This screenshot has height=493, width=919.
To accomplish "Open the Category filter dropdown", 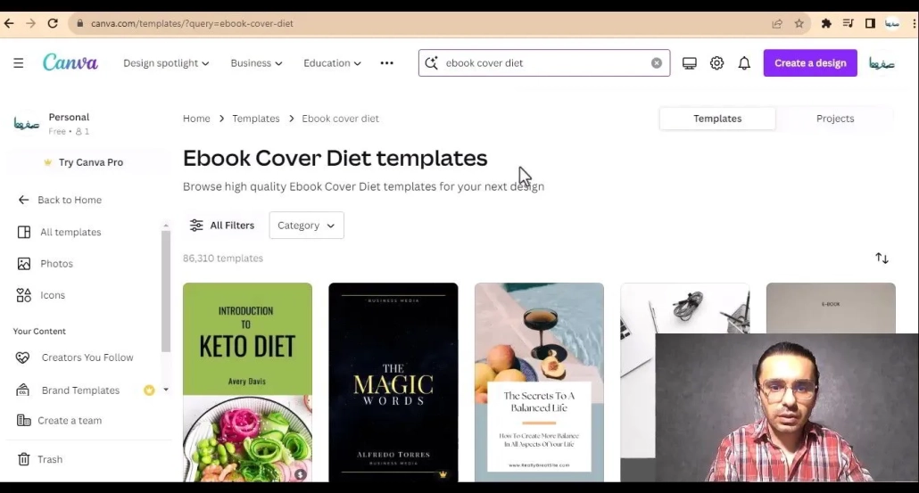I will (x=306, y=226).
